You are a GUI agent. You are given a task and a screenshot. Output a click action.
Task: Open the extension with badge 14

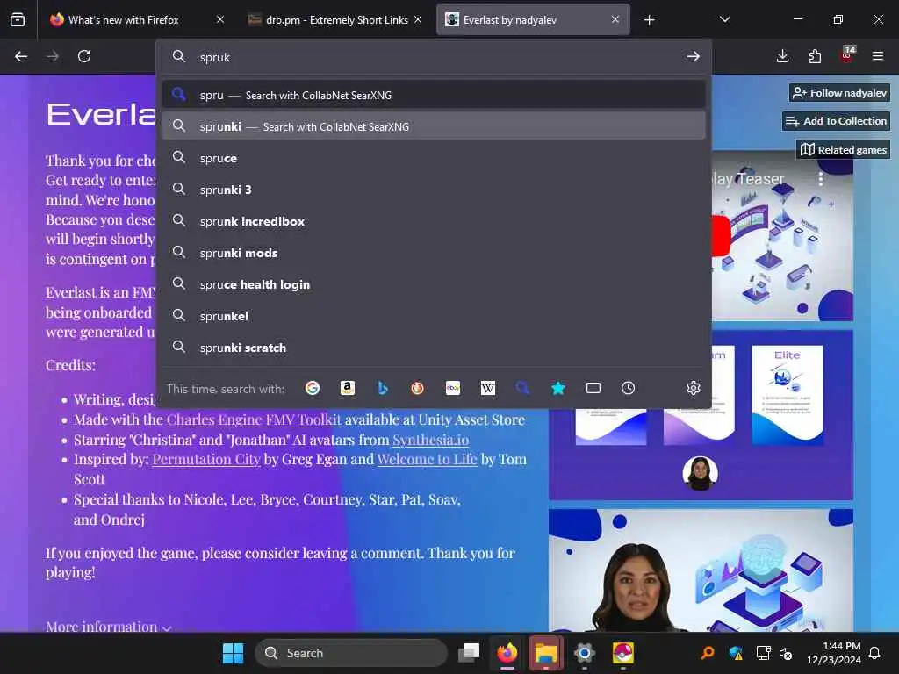847,55
